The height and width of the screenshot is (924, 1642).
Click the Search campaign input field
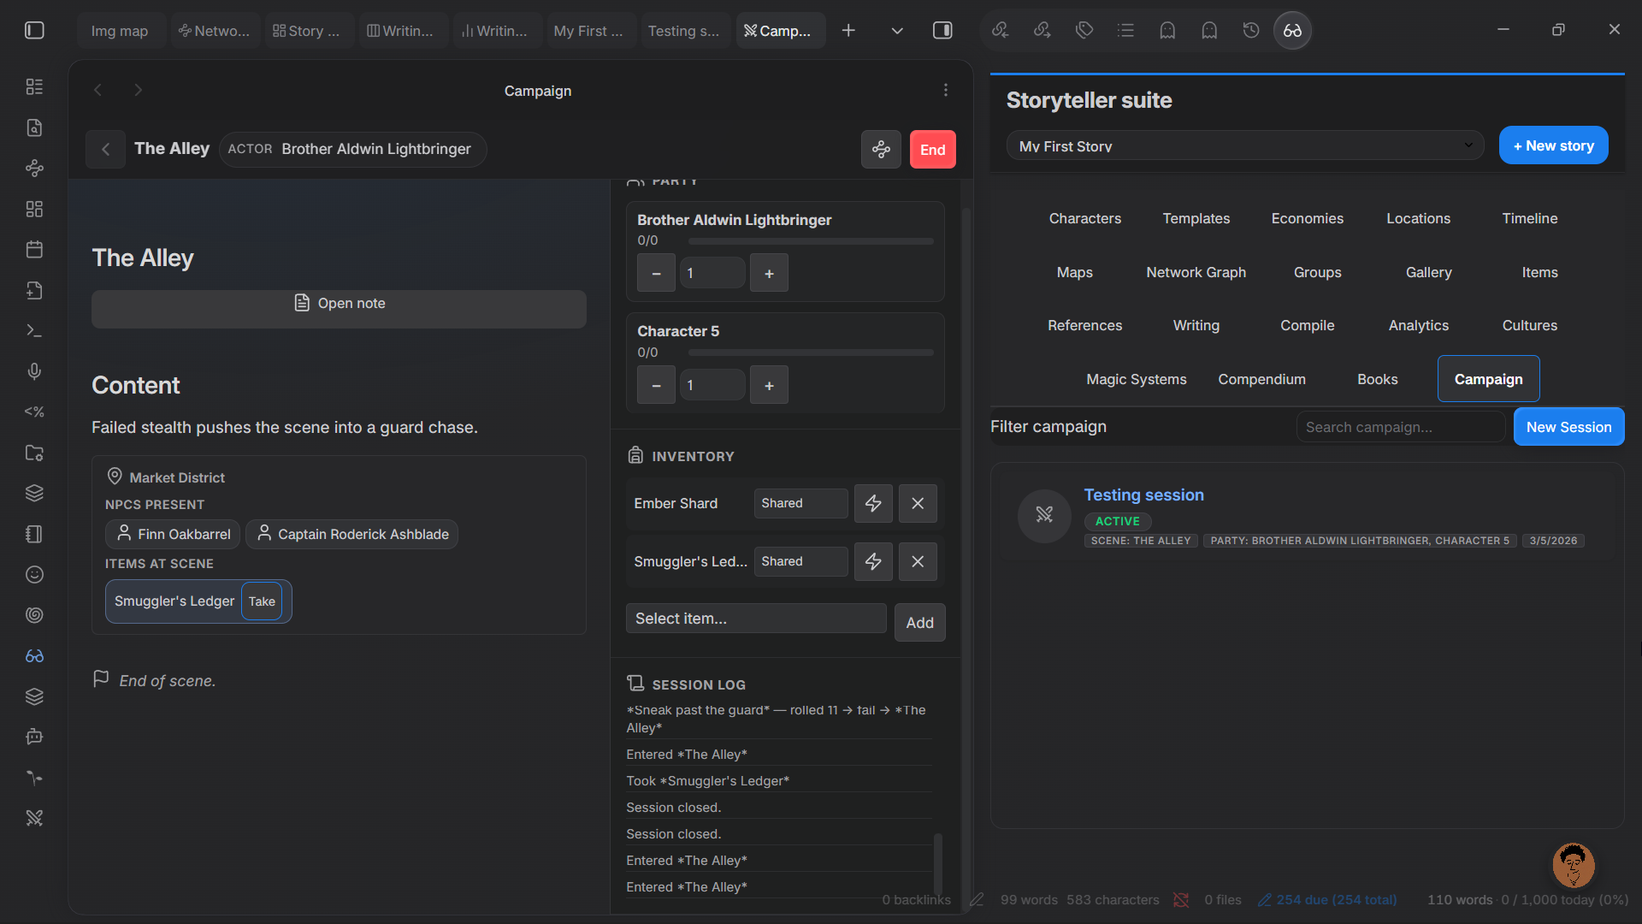point(1400,427)
